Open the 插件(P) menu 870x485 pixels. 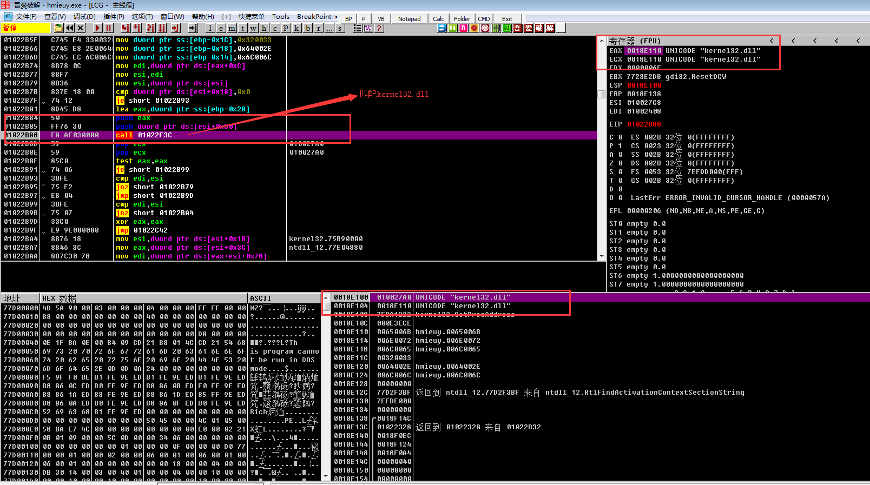point(114,17)
